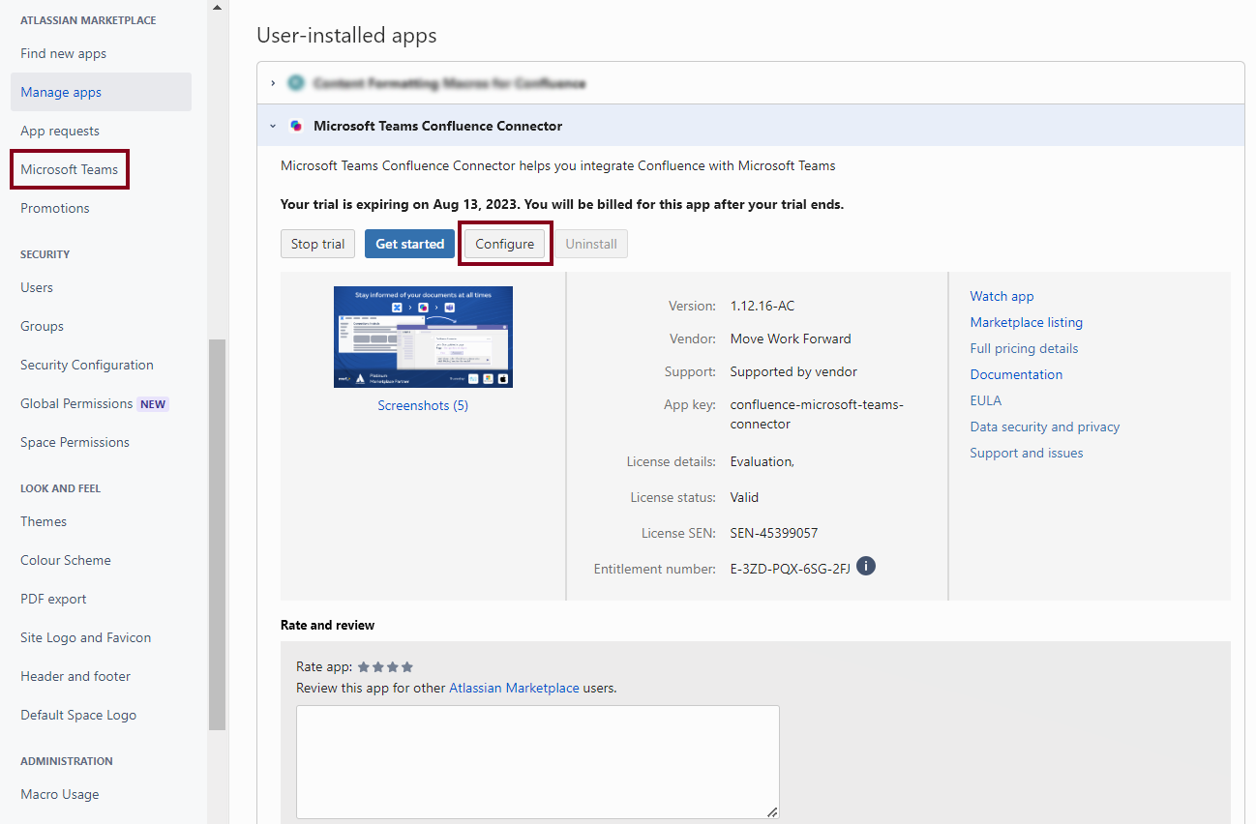Open the app Documentation

1016,374
